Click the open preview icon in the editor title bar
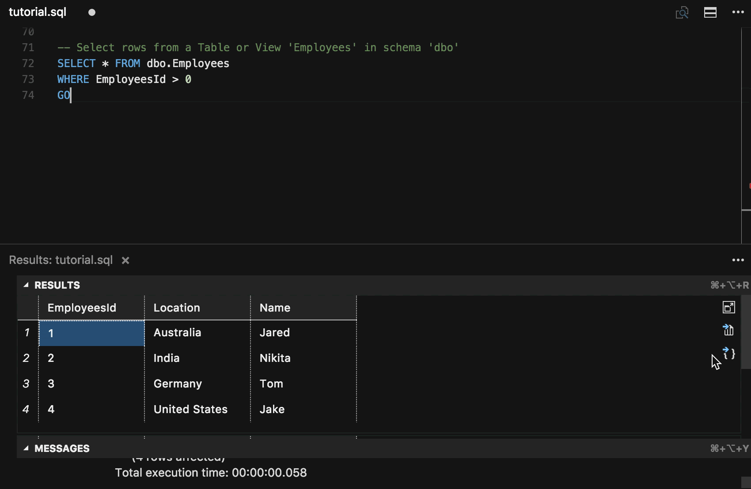Image resolution: width=751 pixels, height=489 pixels. coord(683,12)
